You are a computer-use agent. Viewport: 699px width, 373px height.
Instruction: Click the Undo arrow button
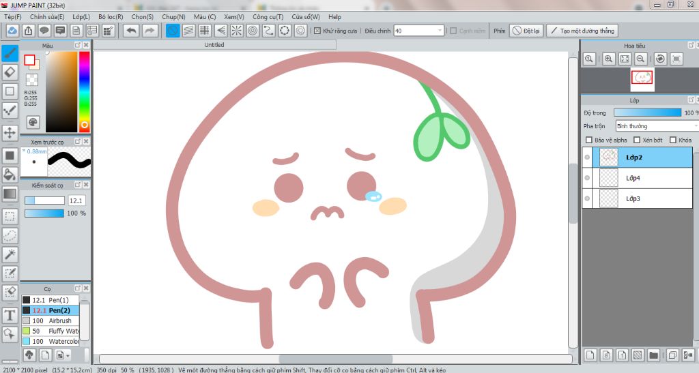click(131, 31)
